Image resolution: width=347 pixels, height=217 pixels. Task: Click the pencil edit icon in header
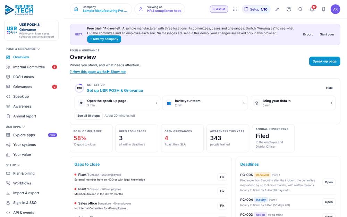click(277, 9)
